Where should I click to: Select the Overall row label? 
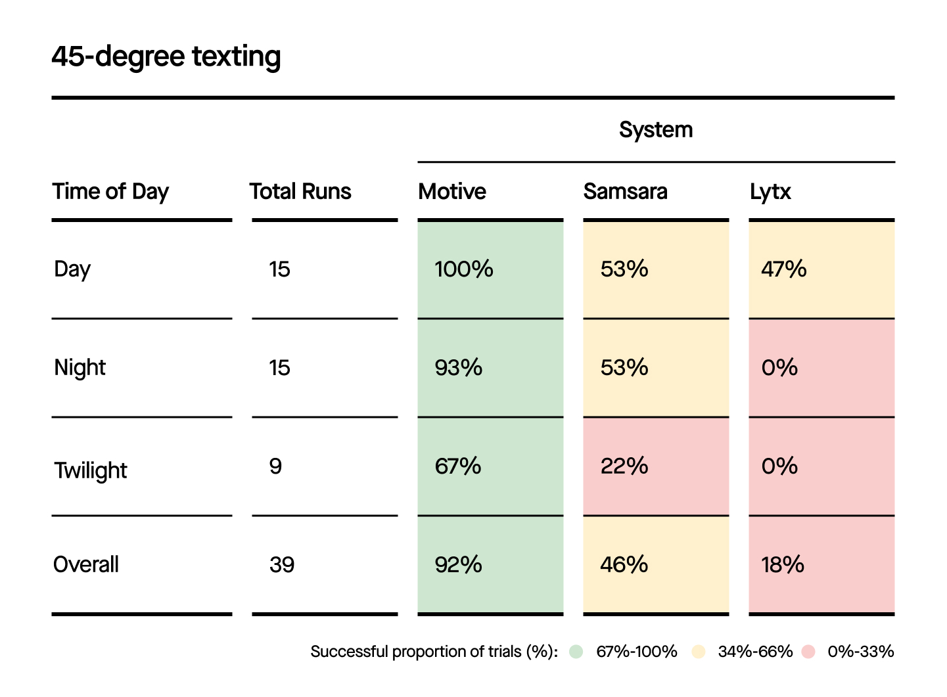click(x=86, y=565)
